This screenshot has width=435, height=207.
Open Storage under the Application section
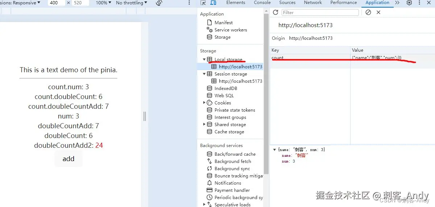click(222, 37)
